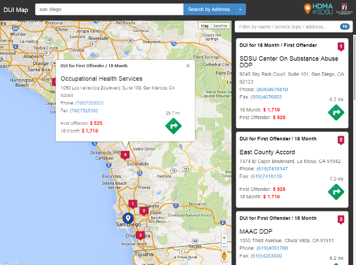
Task: Click red map marker number 3
Action: point(140,235)
